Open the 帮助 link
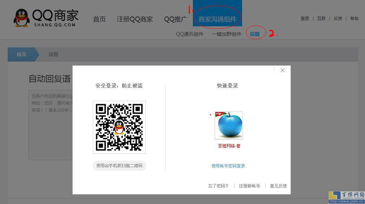 point(354,19)
